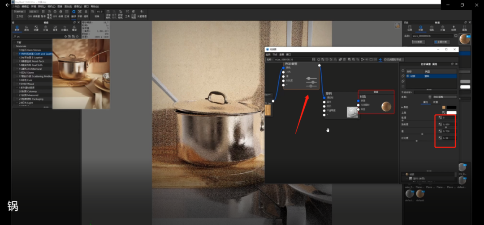
Task: Open the Tools (工具) toolbar icon
Action: (x=127, y=13)
